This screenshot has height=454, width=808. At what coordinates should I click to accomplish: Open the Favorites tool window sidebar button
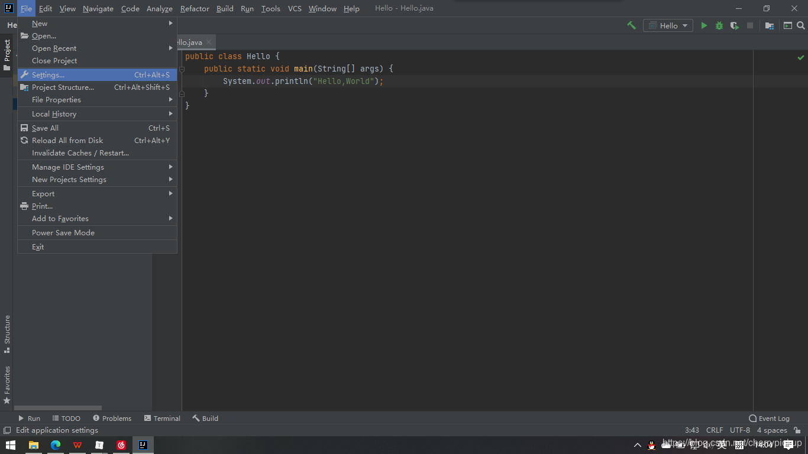click(x=7, y=385)
